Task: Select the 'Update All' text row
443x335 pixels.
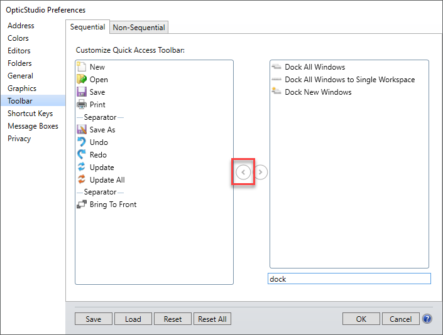Action: (x=107, y=179)
